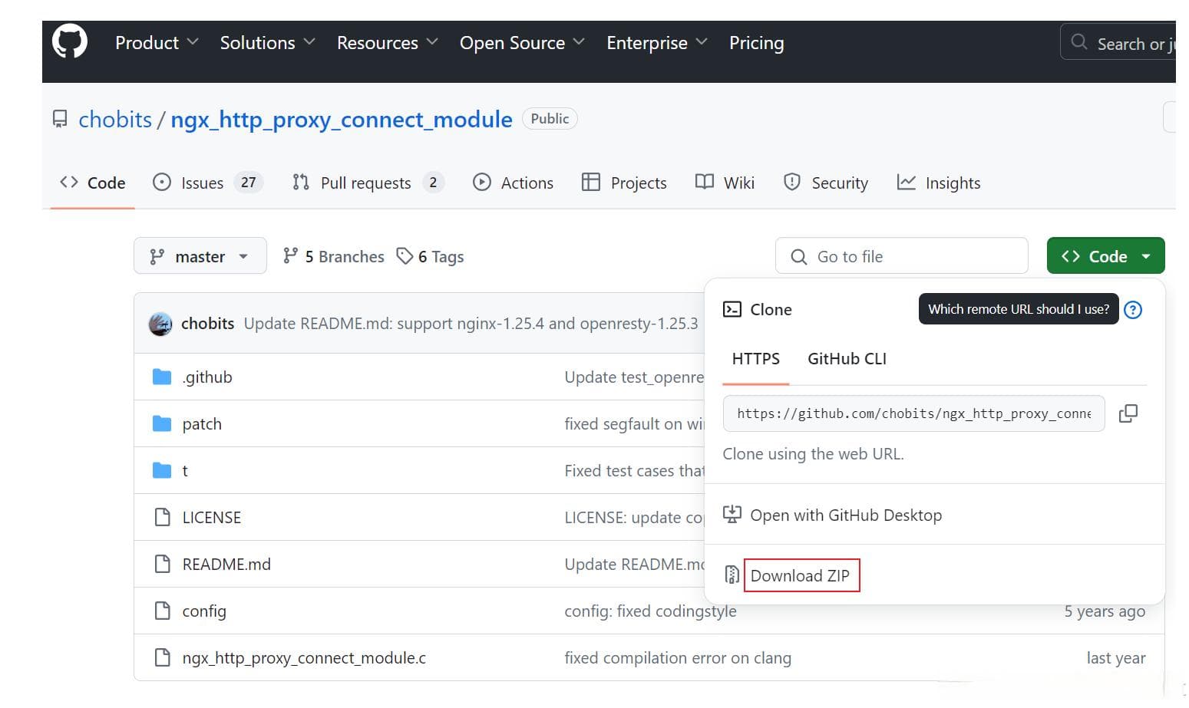Select the HTTPS clone tab
The height and width of the screenshot is (708, 1189).
point(756,359)
